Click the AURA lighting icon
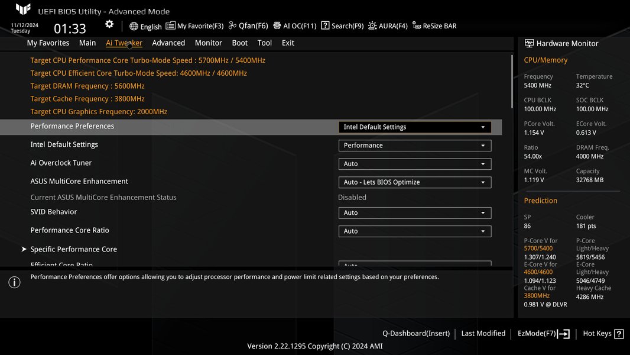Screen dimensions: 630x355 pyautogui.click(x=372, y=25)
